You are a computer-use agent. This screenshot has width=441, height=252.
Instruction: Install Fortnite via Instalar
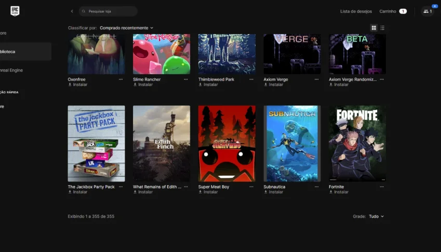[339, 192]
